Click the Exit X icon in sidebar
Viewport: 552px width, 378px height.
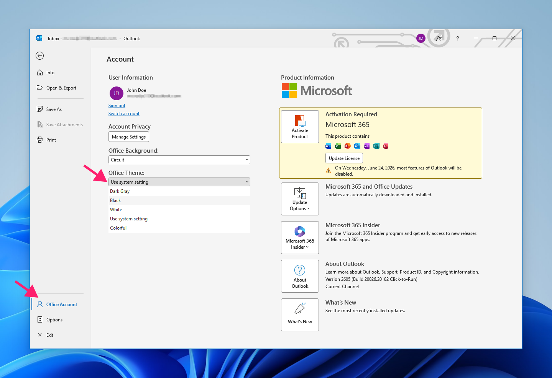point(40,335)
